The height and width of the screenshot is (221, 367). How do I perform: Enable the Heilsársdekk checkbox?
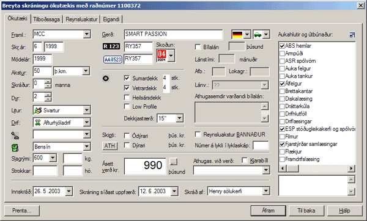pyautogui.click(x=127, y=97)
